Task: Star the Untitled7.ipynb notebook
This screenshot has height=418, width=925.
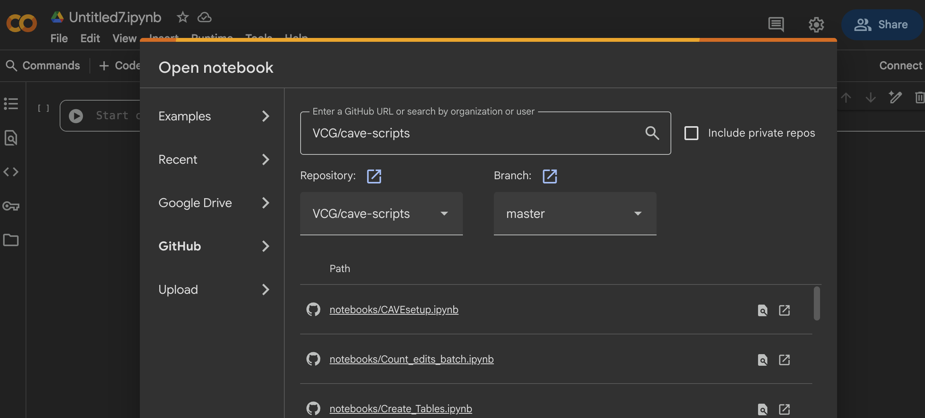Action: pos(182,17)
